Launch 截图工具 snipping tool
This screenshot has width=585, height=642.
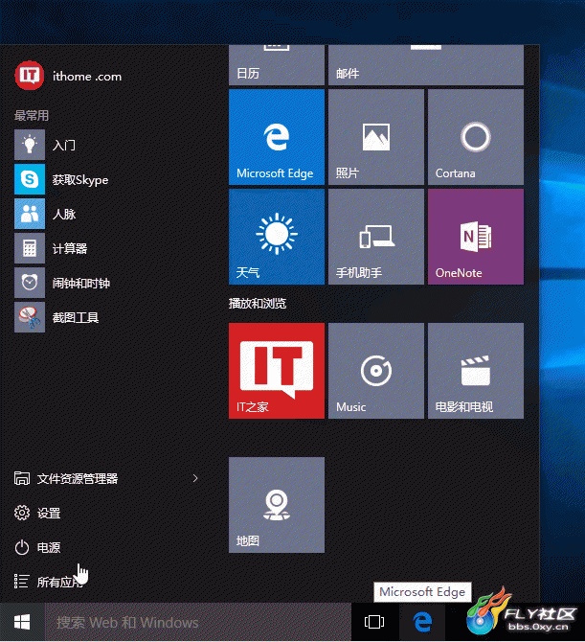coord(56,317)
